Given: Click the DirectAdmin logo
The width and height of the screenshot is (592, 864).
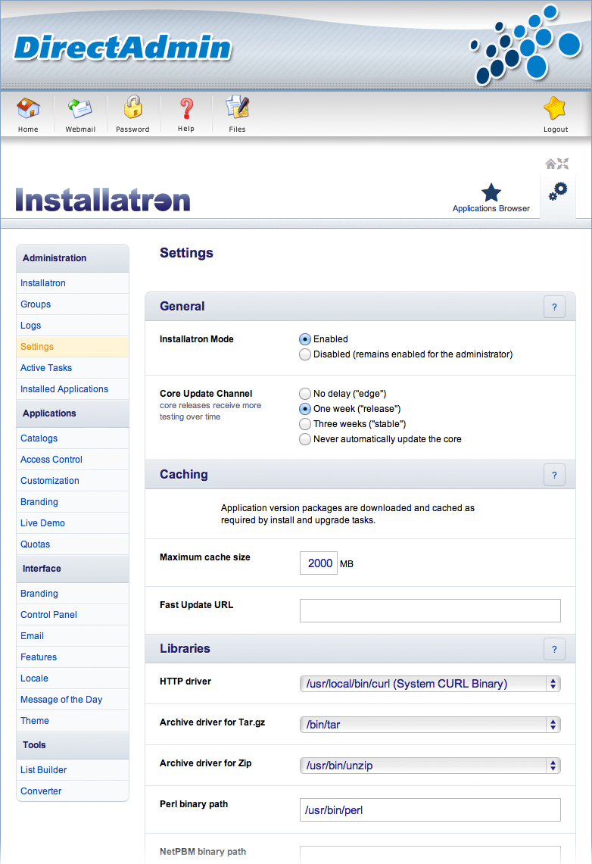Looking at the screenshot, I should point(122,48).
